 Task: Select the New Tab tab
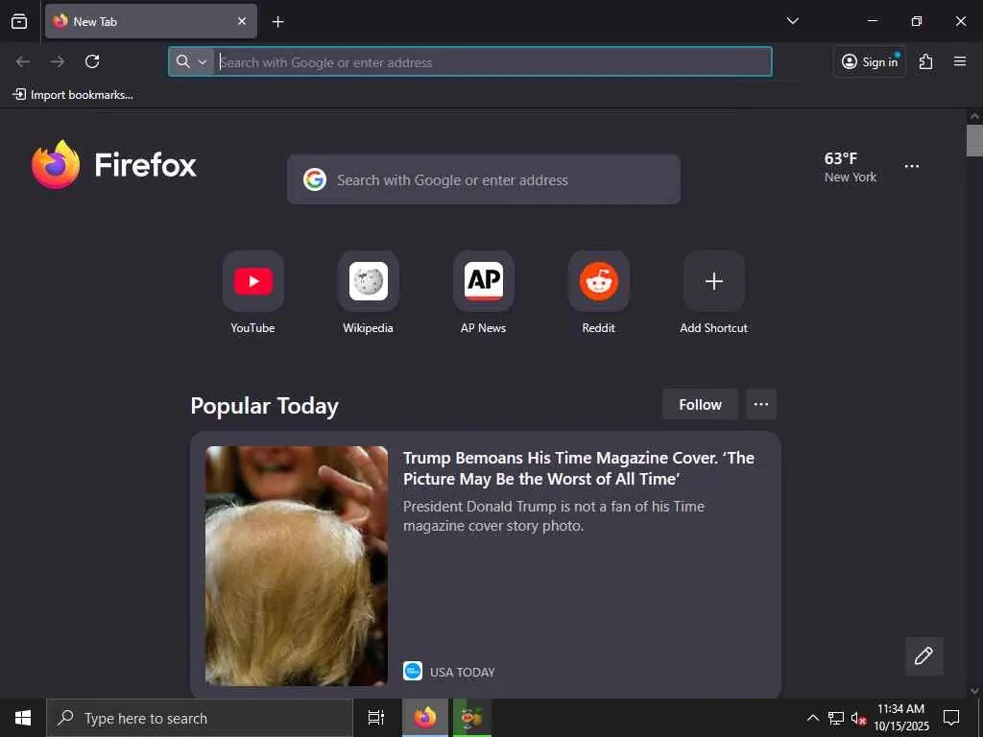pyautogui.click(x=151, y=21)
